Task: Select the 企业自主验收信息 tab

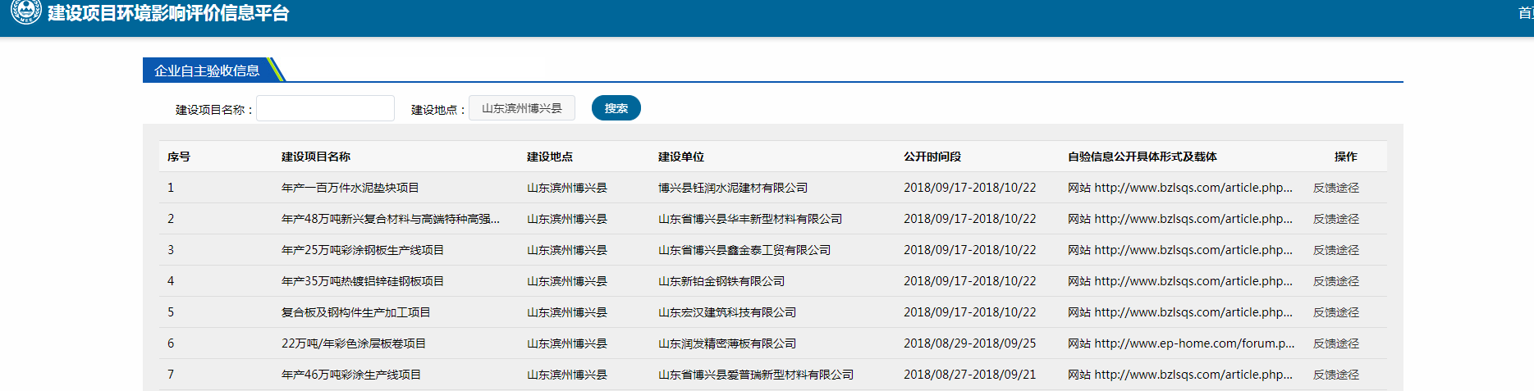Action: 207,70
